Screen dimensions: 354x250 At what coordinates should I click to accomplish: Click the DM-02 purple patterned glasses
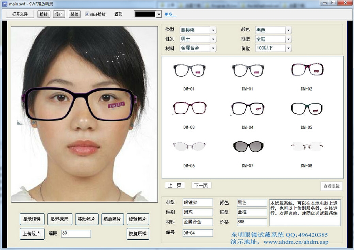pyautogui.click(x=307, y=70)
